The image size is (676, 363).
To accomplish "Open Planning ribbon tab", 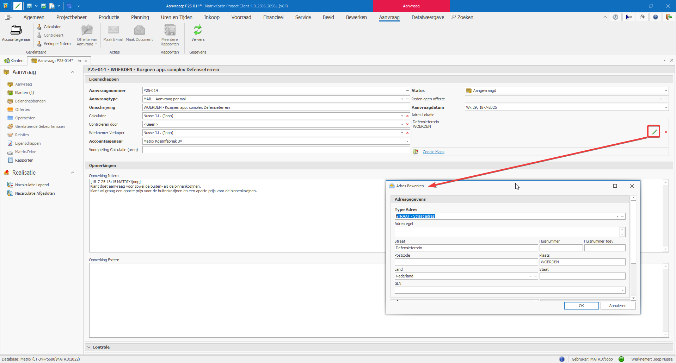I will pos(140,17).
